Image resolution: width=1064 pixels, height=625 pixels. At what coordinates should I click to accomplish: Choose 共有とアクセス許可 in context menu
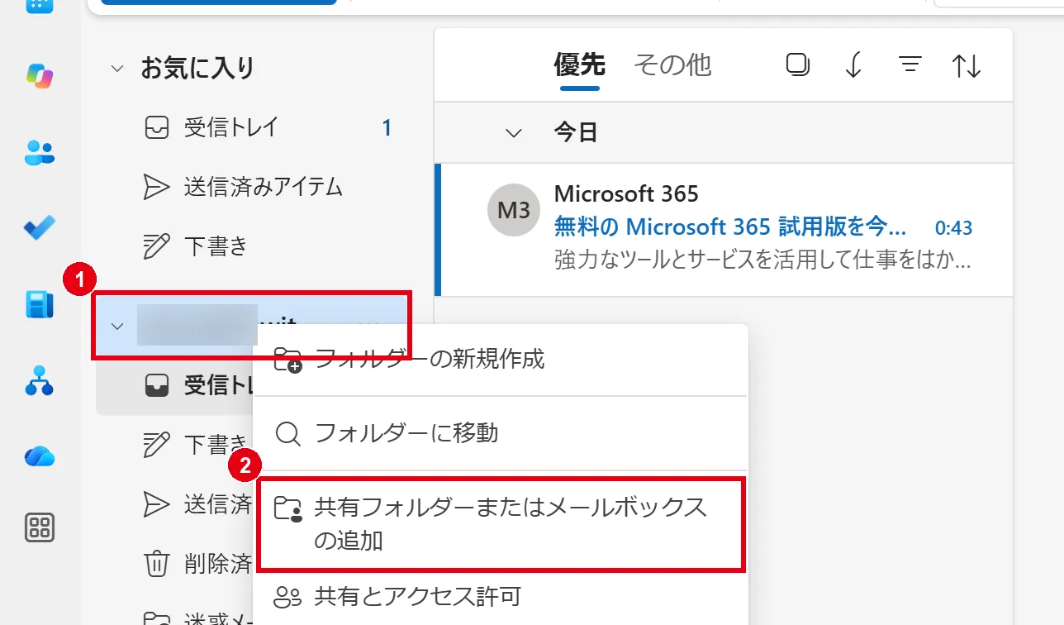(x=500, y=596)
